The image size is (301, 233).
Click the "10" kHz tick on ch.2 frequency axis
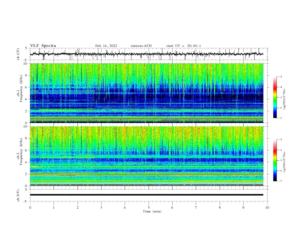(x=26, y=126)
